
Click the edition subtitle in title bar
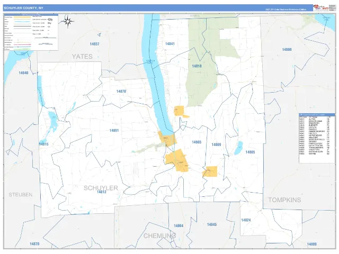(286, 10)
